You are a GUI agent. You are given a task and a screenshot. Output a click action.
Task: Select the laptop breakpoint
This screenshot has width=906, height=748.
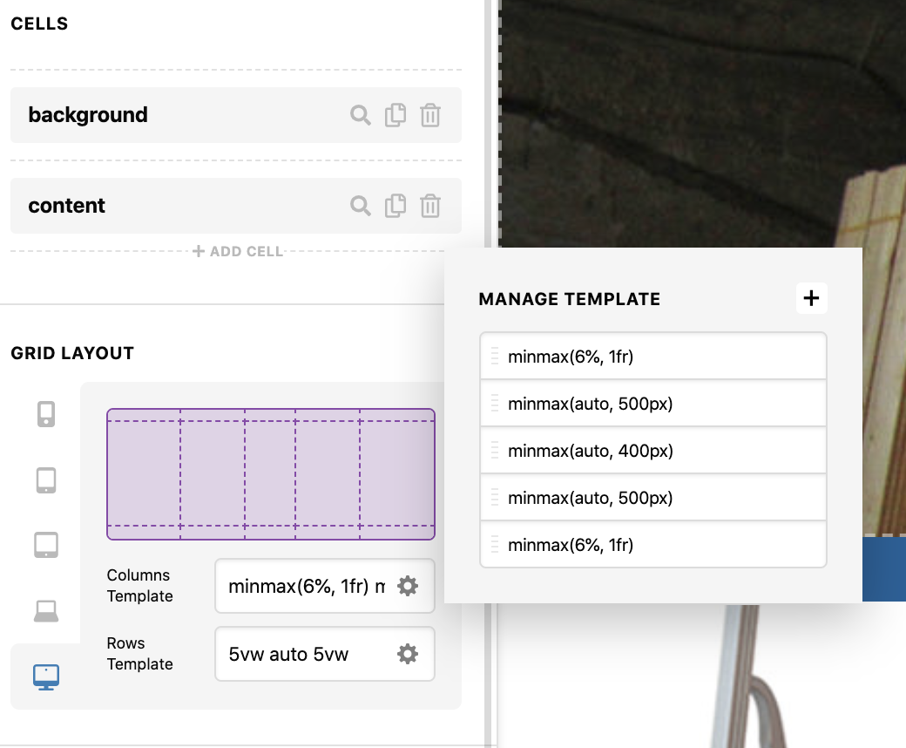click(x=46, y=612)
